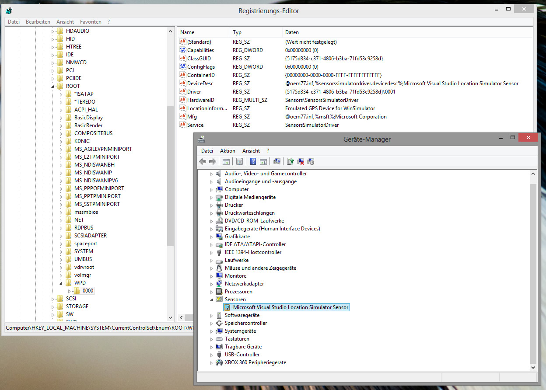Viewport: 546px width, 390px height.
Task: Click the icon next to Netzwerkadapter
Action: tap(219, 284)
